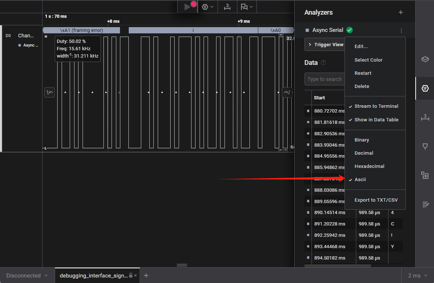This screenshot has width=434, height=283.
Task: Open the extensions sidebar icon
Action: click(x=425, y=175)
